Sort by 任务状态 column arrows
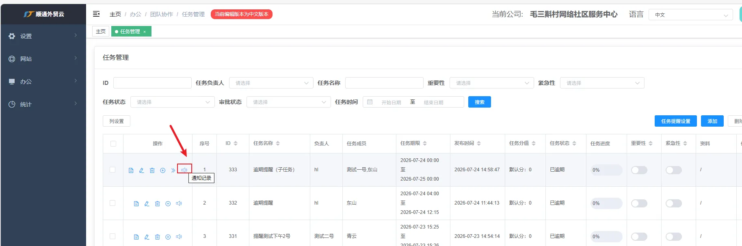The width and height of the screenshot is (742, 246). pyautogui.click(x=574, y=143)
